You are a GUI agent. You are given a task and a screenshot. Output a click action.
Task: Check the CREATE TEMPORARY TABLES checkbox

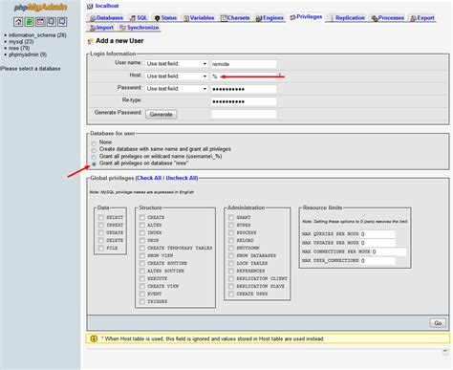(142, 248)
